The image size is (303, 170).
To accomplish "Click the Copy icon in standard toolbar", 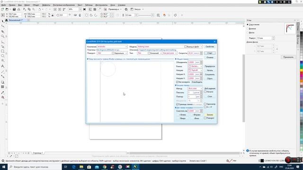I will coord(29,9).
